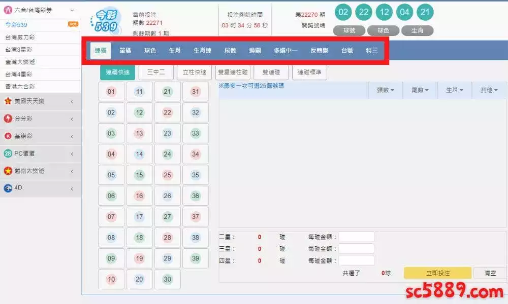Click the 今彩539 logo
Screen dimensions: 508x304
(106, 21)
